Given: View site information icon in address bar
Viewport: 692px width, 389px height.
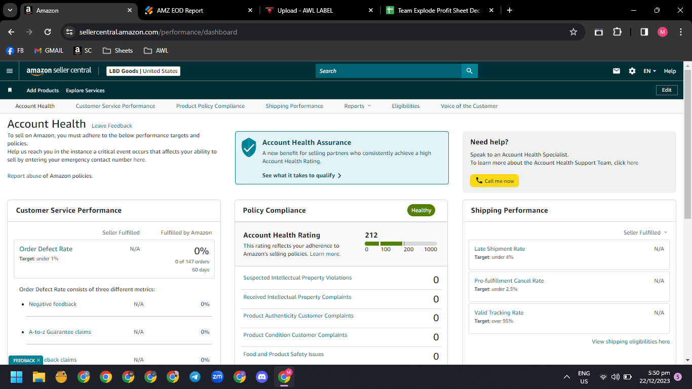Looking at the screenshot, I should 70,32.
